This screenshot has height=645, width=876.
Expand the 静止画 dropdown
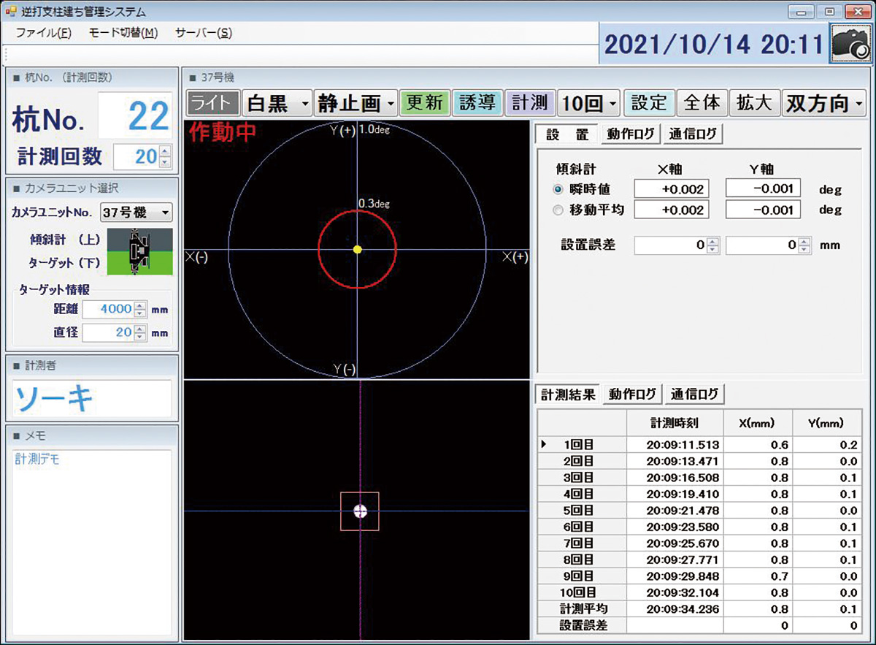(356, 103)
